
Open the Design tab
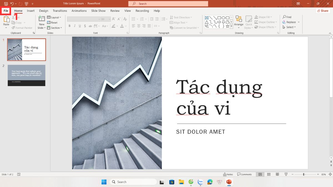[44, 11]
